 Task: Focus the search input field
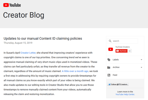(x=122, y=41)
